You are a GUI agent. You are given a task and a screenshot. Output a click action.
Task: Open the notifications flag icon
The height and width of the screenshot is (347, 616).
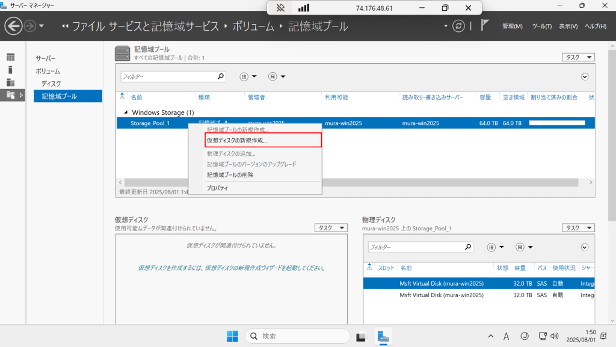point(485,25)
